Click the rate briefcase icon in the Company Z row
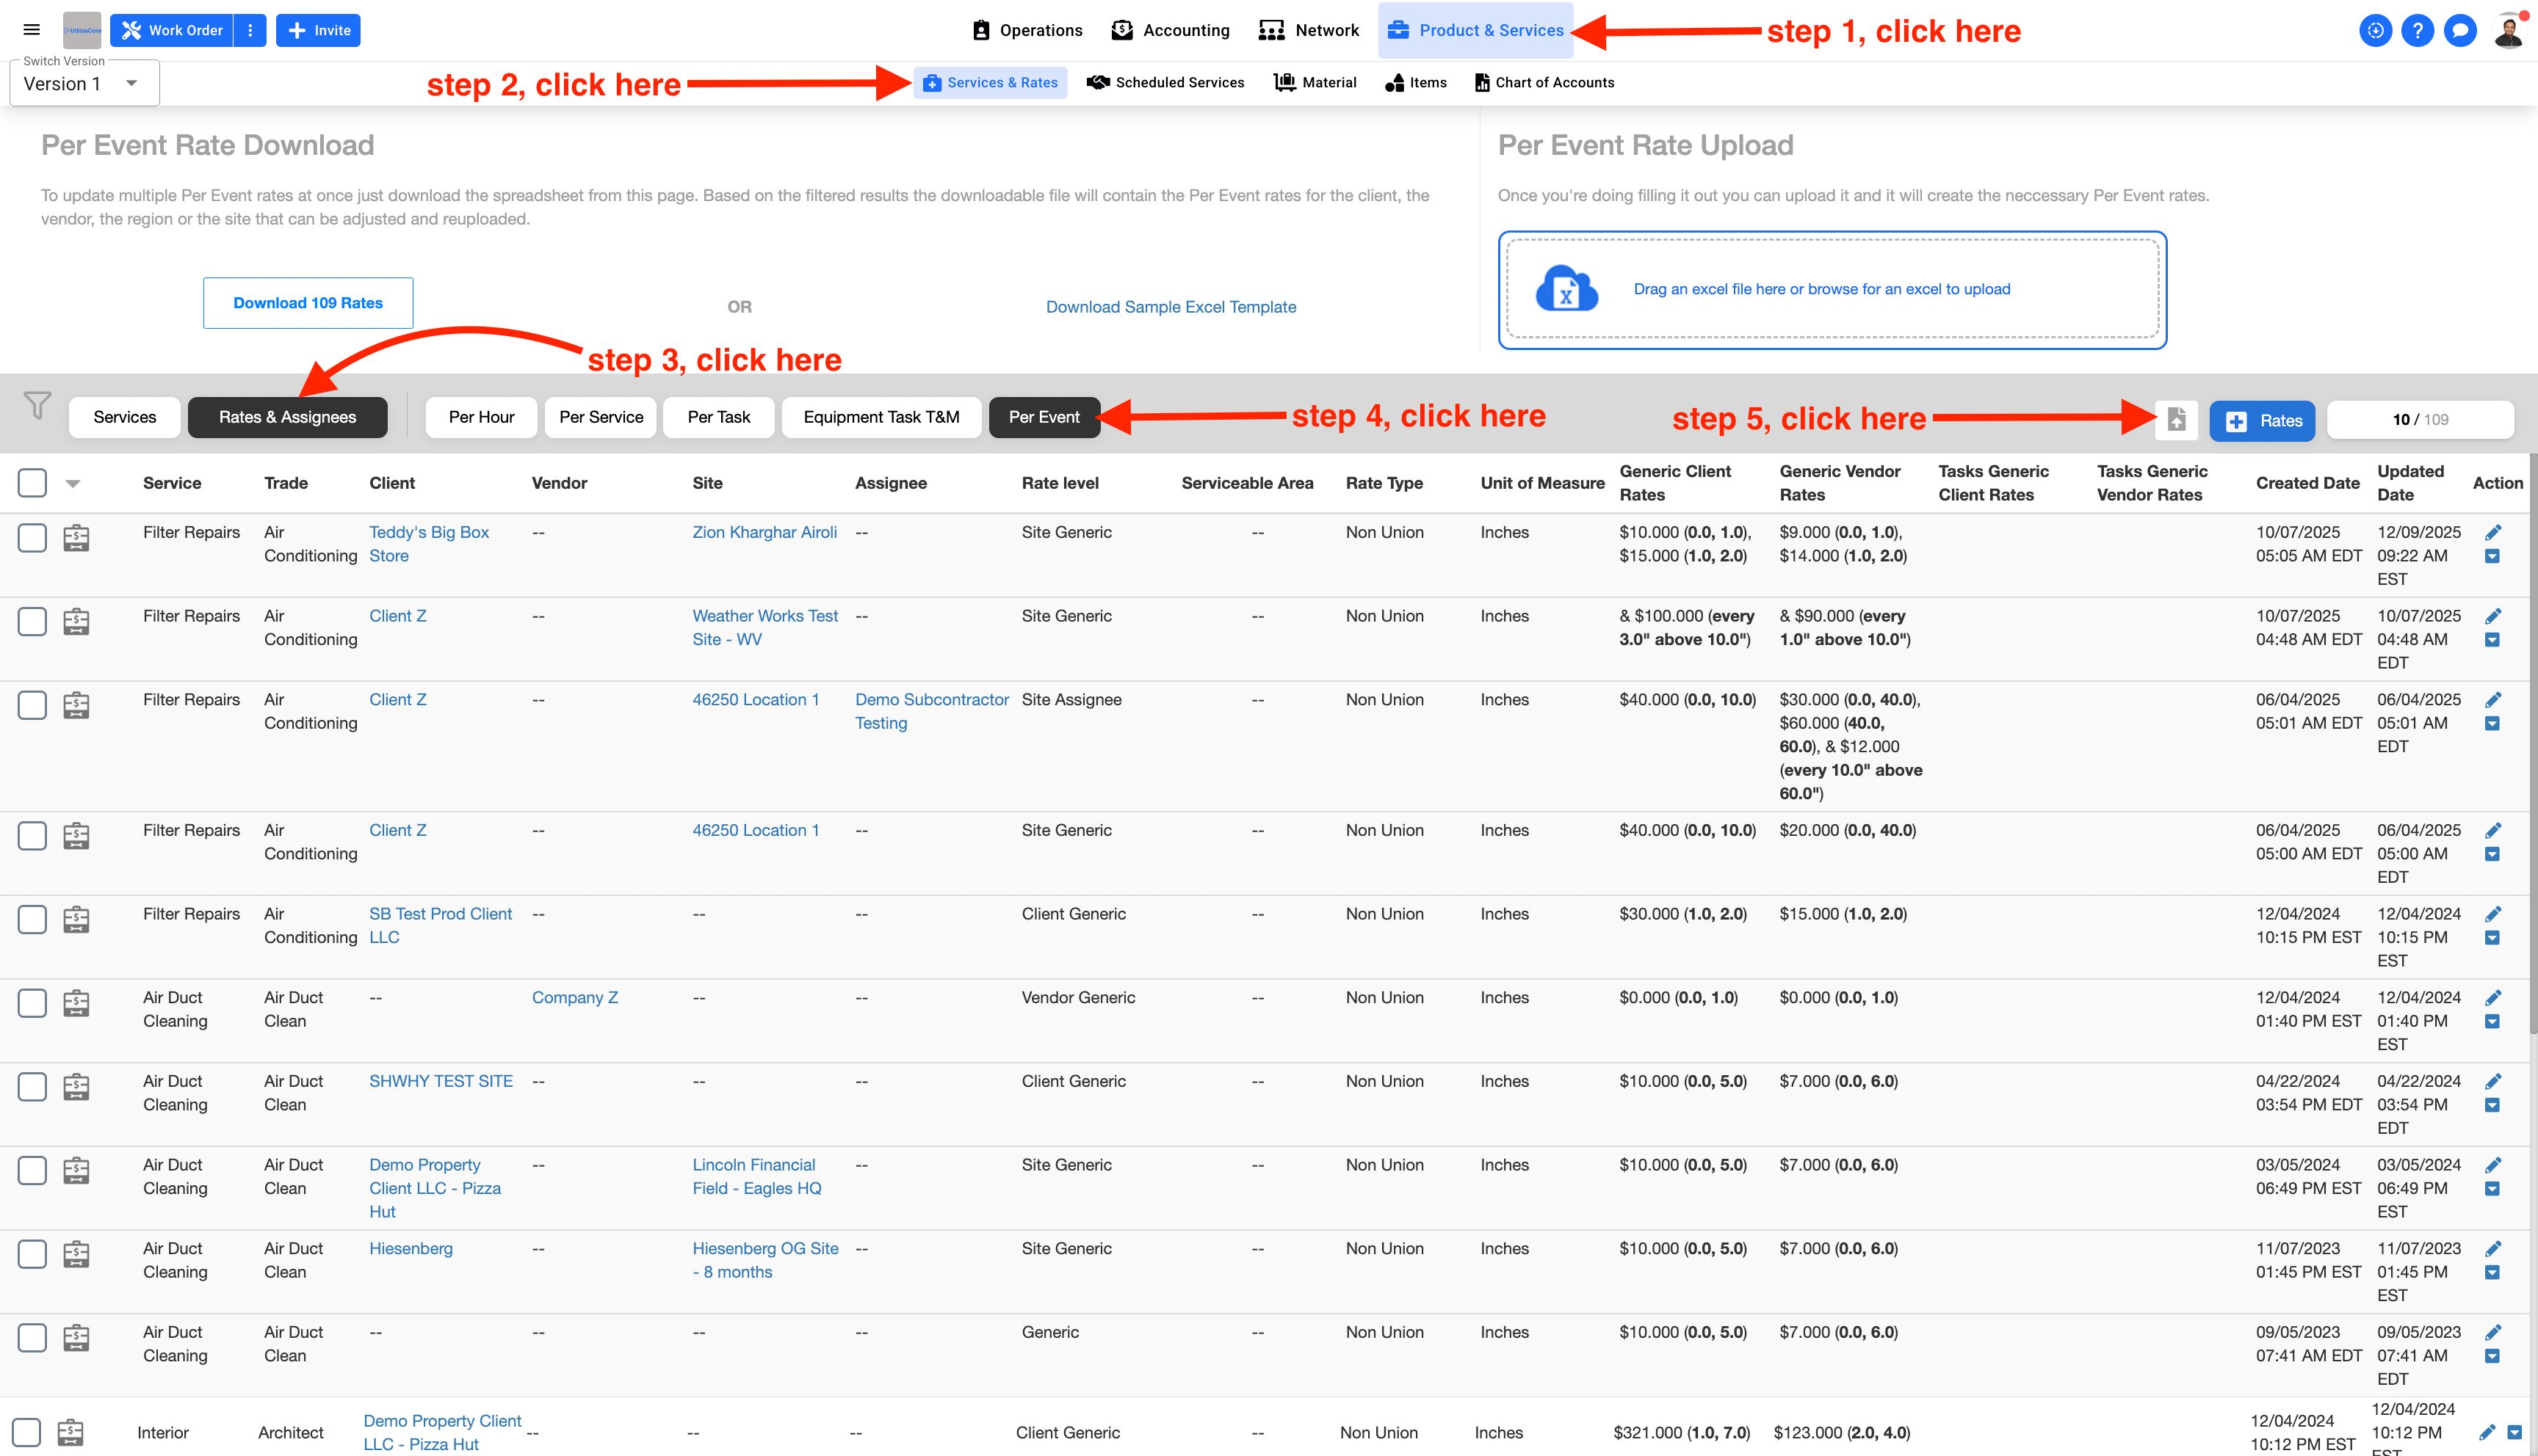 tap(76, 1003)
